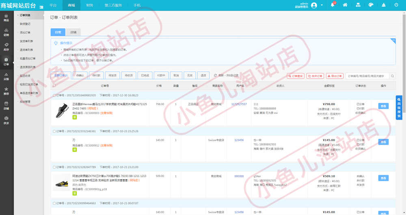Open notifications bell with red badge
Image resolution: width=406 pixels, height=215 pixels.
333,4
